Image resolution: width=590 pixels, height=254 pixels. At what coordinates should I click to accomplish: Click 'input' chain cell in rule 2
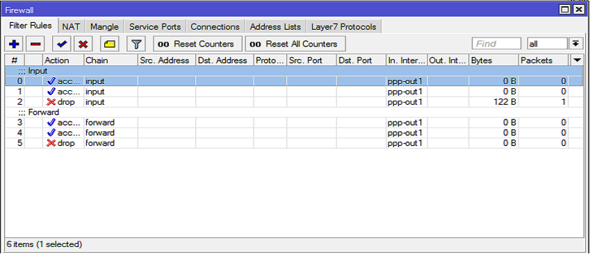point(110,102)
